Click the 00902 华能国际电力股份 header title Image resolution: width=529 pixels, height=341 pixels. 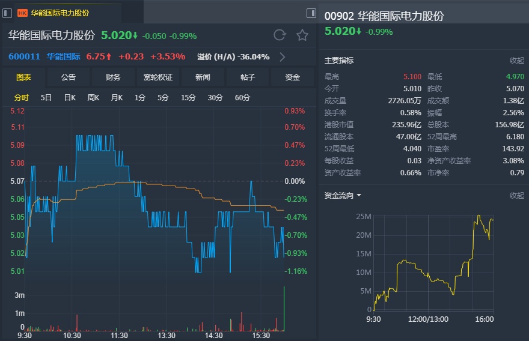384,16
